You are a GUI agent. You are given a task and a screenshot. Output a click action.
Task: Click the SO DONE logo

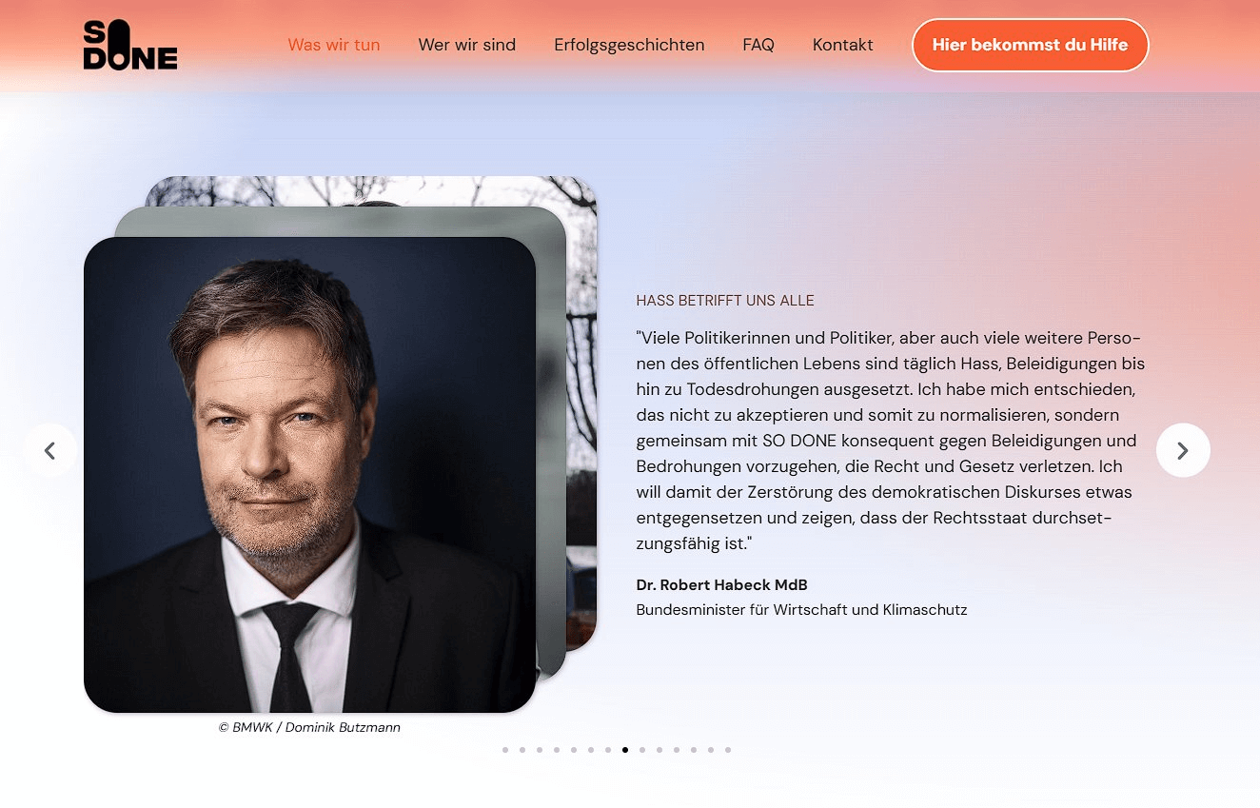(x=130, y=45)
